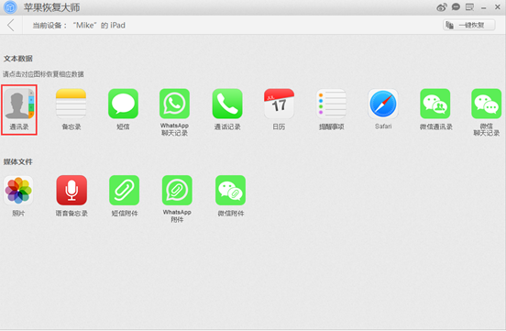Viewport: 506px width, 331px height.
Task: Click the 文本数据 section heading
Action: pos(18,59)
